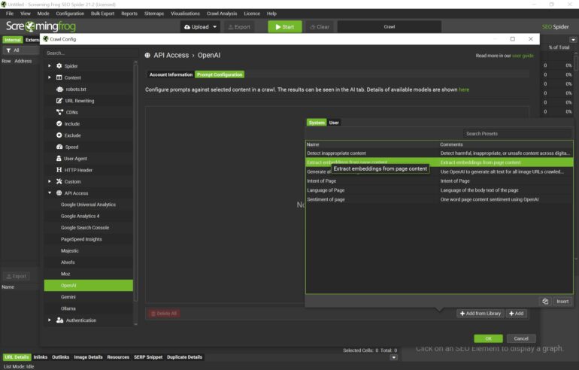Click the Speed gauge icon
The image size is (579, 370).
pos(59,147)
